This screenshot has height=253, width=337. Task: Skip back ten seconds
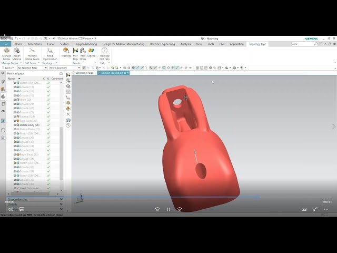[x=157, y=209]
